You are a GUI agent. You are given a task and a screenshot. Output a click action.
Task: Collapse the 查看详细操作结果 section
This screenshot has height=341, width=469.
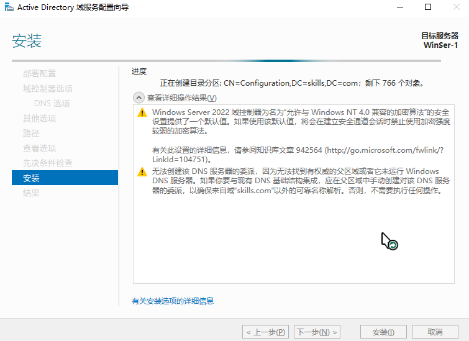[138, 98]
